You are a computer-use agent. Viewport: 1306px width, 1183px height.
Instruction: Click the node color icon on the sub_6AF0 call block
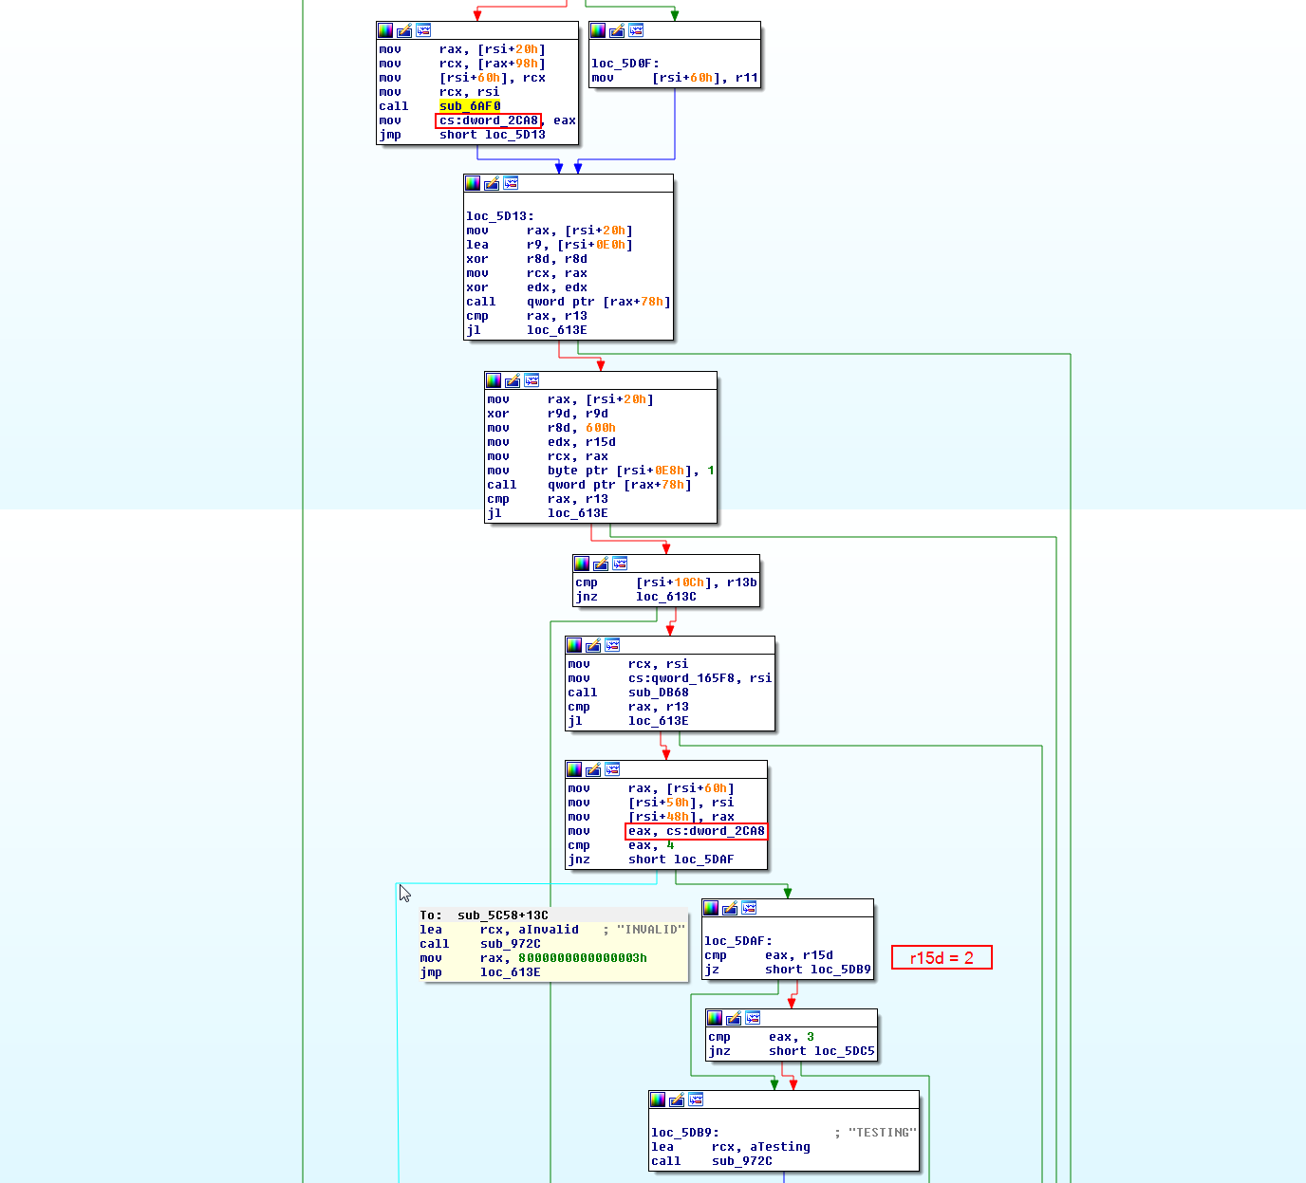point(385,30)
